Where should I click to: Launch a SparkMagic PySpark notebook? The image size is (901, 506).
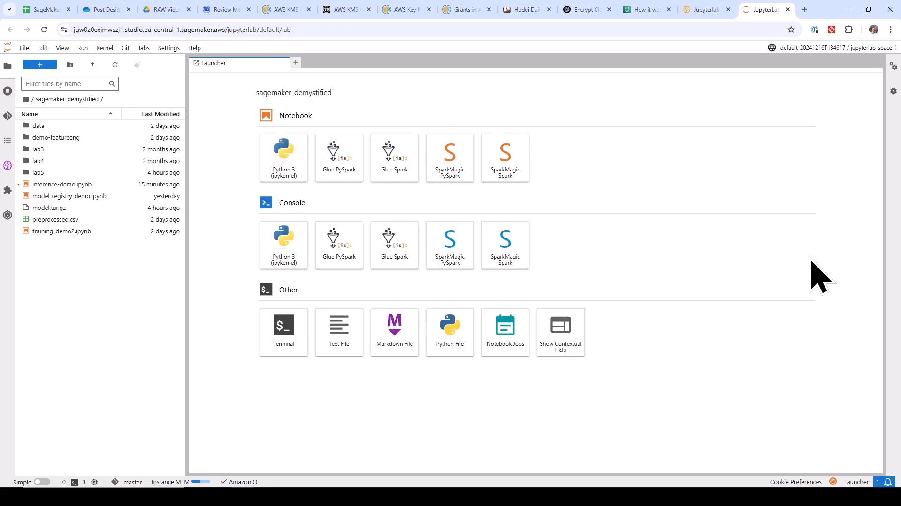[x=450, y=158]
